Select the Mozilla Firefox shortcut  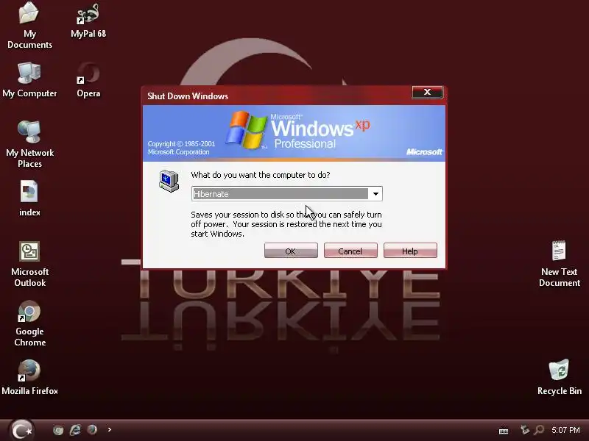[x=29, y=377]
